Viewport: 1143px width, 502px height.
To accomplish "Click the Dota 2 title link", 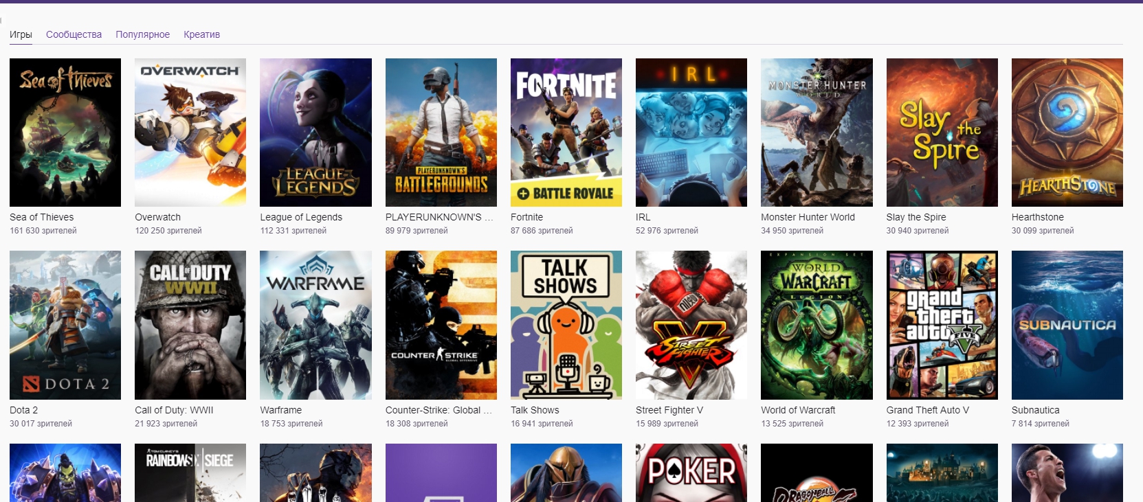I will 23,410.
